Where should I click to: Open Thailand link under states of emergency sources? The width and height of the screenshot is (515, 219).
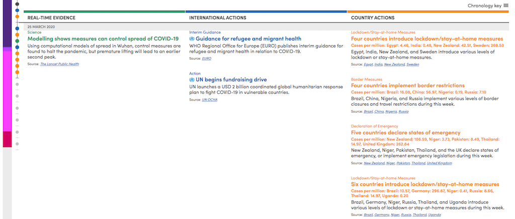418,163
